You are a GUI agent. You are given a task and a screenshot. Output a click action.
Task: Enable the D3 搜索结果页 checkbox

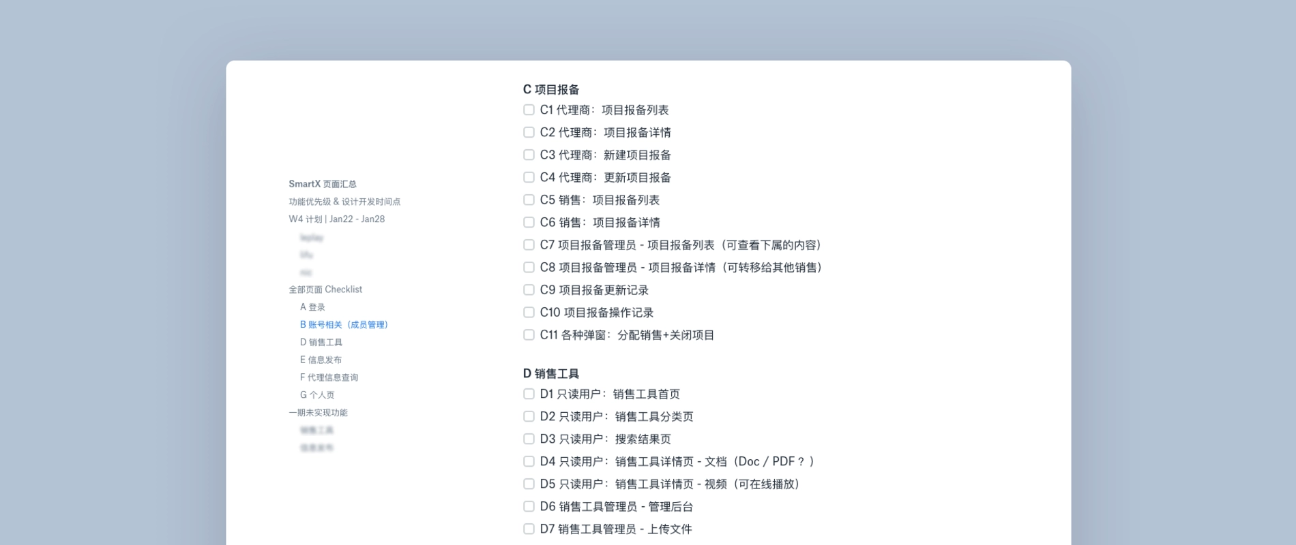click(x=529, y=439)
